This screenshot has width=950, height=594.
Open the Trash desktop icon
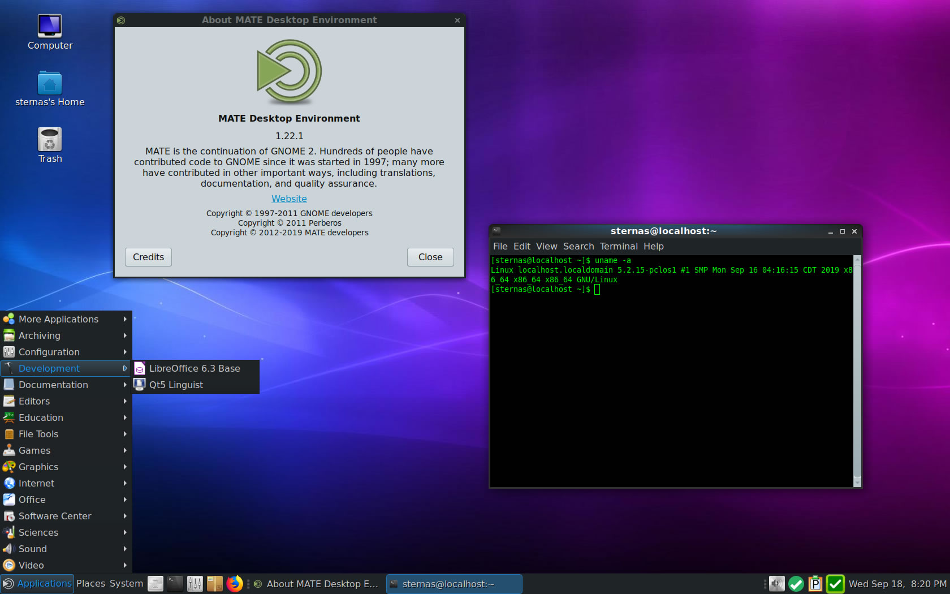pos(50,139)
